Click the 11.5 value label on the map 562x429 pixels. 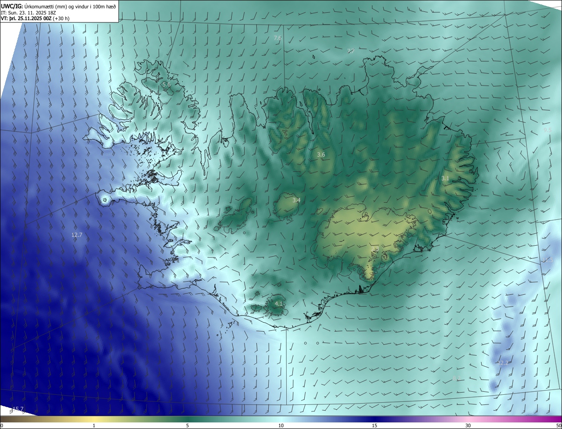[x=548, y=260]
